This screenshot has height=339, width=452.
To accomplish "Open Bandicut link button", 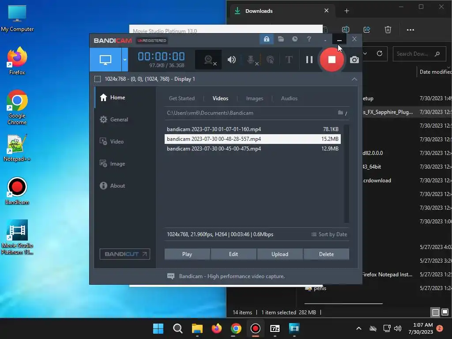I will (x=125, y=254).
